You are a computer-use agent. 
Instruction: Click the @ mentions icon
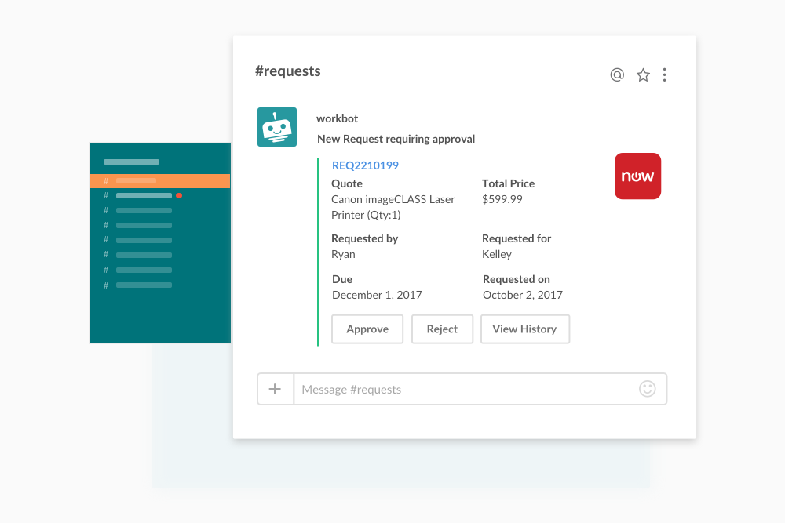[617, 74]
